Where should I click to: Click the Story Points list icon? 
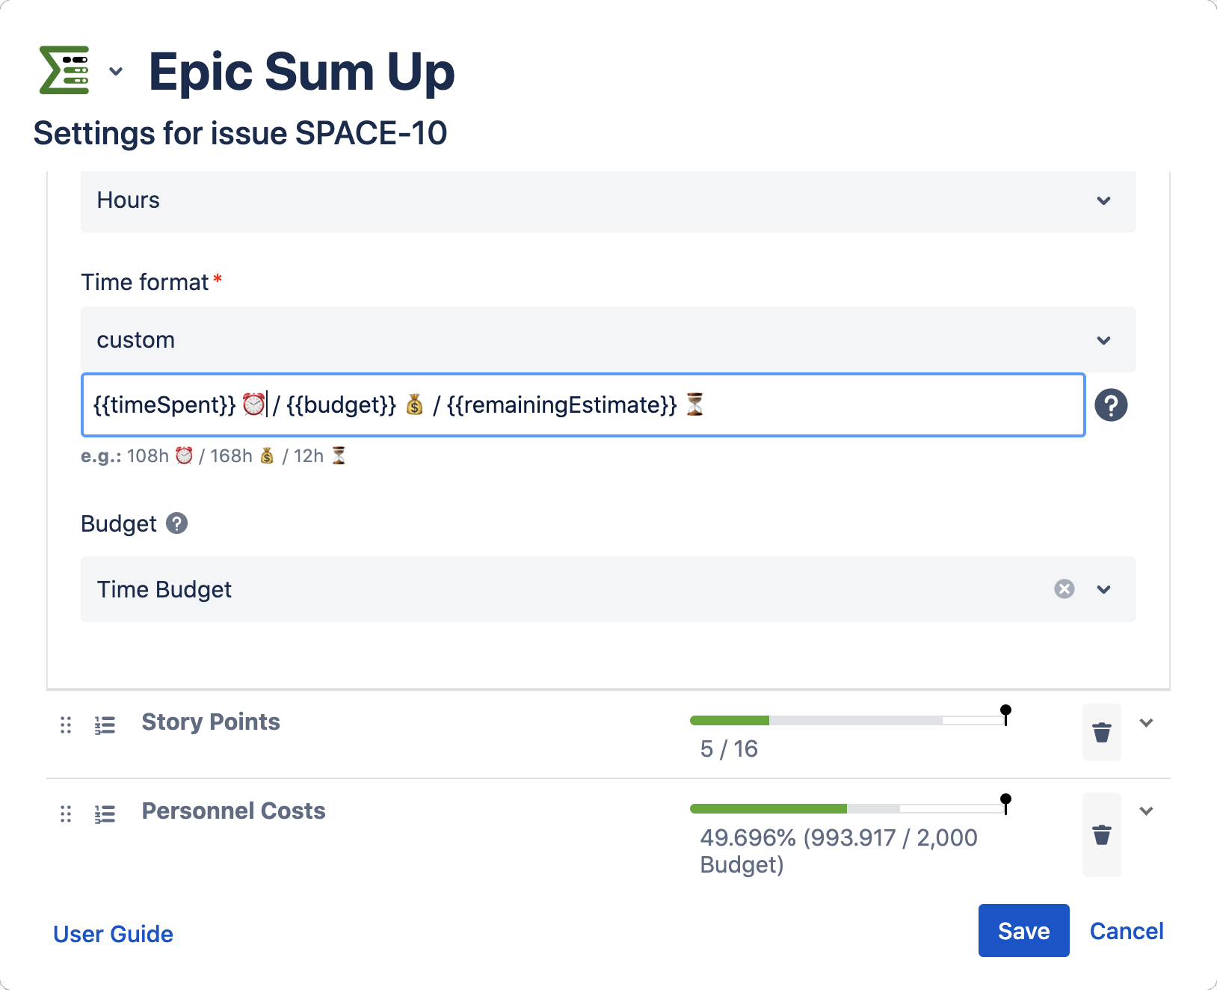[x=105, y=725]
